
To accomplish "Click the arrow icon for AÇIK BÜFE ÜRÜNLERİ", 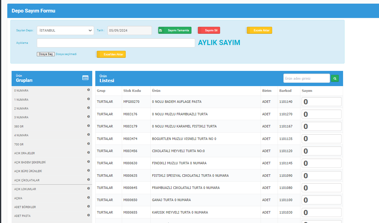I will tap(89, 170).
